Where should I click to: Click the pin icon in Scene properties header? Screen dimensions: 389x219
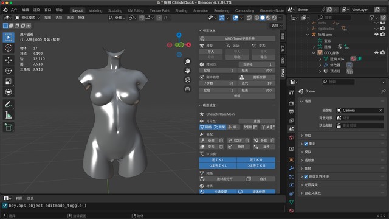point(384,91)
